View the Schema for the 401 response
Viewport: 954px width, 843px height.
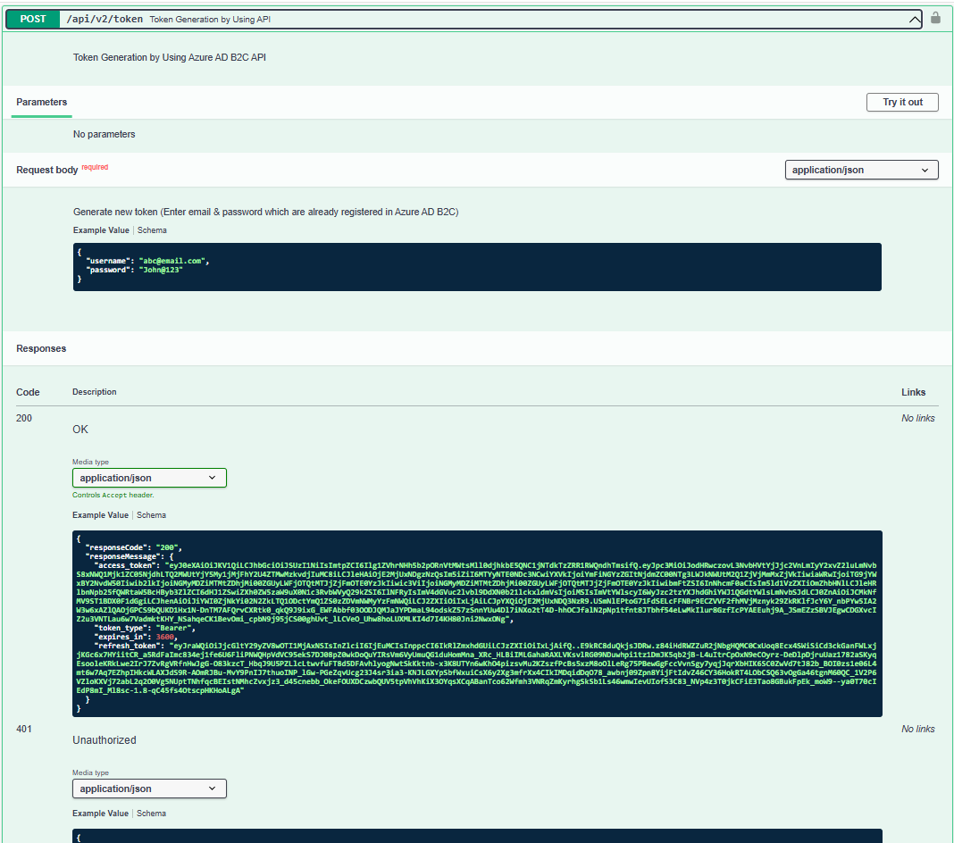152,814
